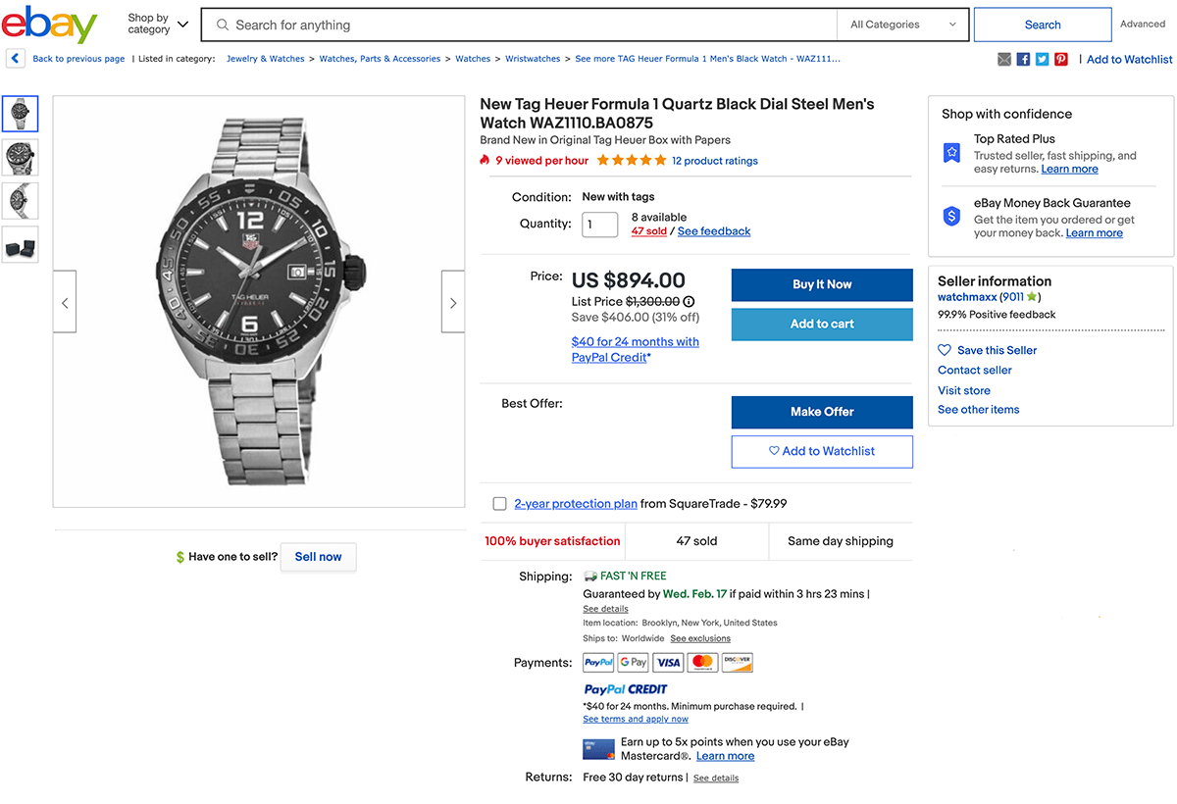Screen dimensions: 1177x804
Task: Go to the Wristwatches category
Action: (x=533, y=59)
